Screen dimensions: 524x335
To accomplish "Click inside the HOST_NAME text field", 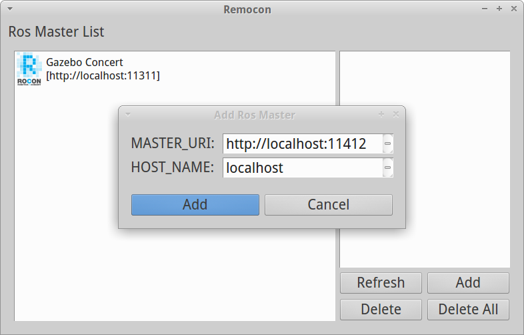I will point(302,167).
